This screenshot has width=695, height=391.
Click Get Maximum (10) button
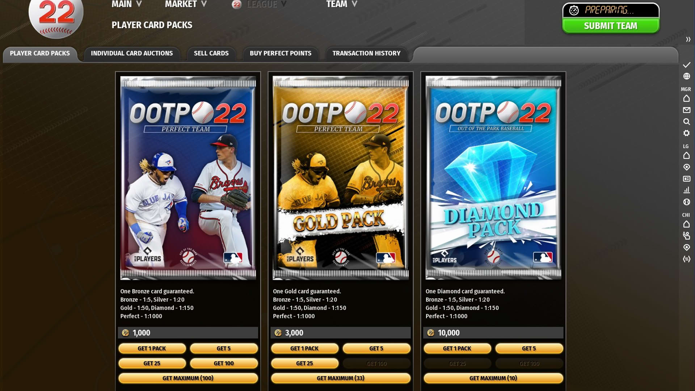point(493,378)
